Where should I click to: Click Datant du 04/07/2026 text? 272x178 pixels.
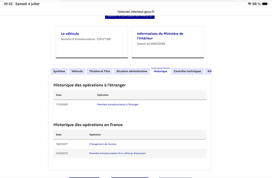click(151, 44)
